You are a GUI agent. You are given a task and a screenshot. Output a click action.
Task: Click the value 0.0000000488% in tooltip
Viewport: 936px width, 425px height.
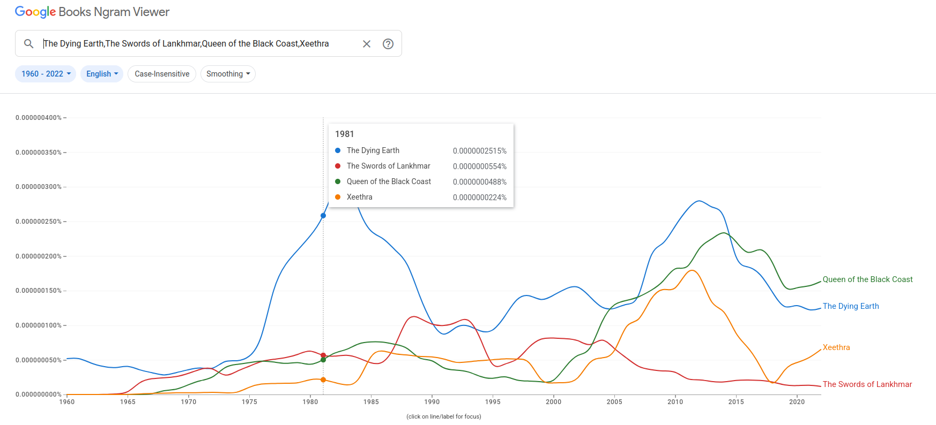click(x=480, y=182)
